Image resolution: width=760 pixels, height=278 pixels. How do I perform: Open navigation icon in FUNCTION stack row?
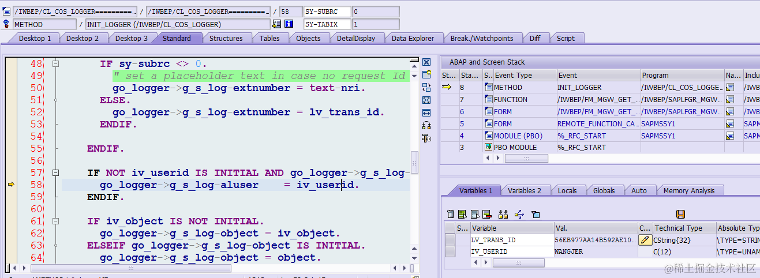(x=729, y=100)
